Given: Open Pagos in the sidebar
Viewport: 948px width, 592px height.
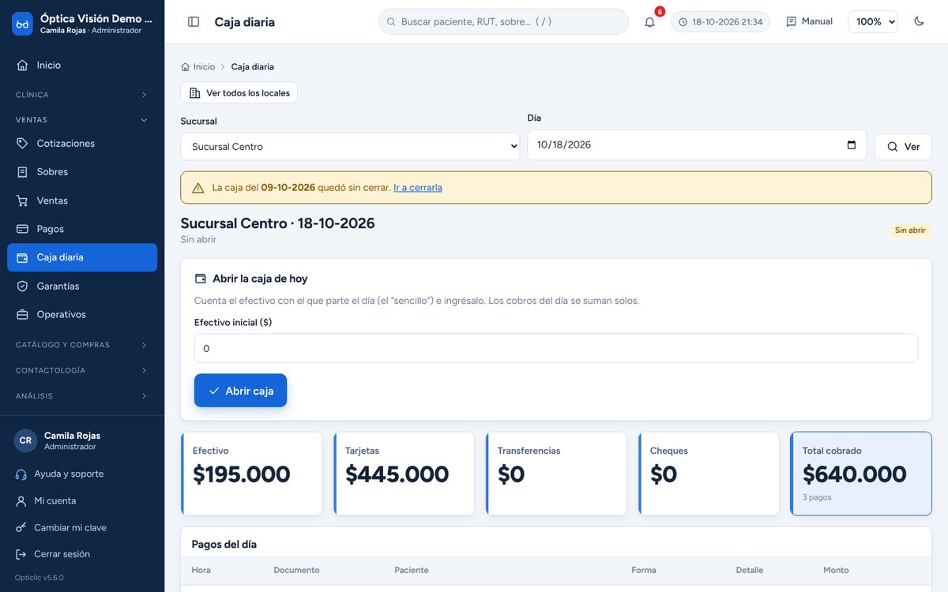Looking at the screenshot, I should pyautogui.click(x=82, y=229).
